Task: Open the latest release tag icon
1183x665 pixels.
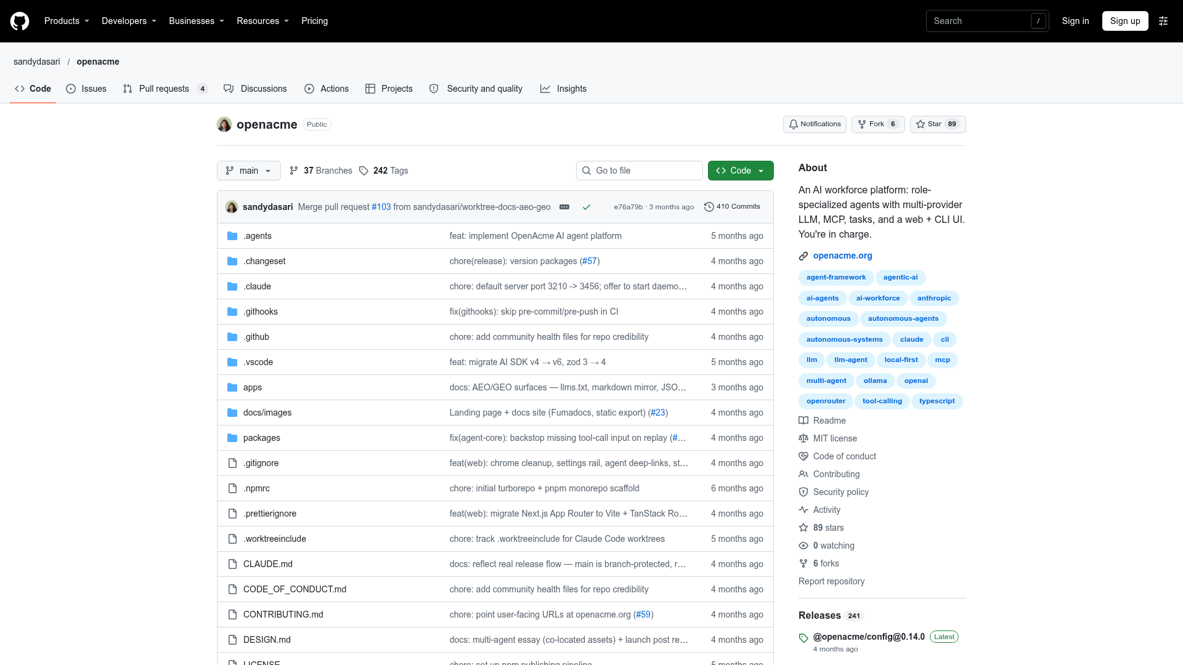Action: click(803, 638)
